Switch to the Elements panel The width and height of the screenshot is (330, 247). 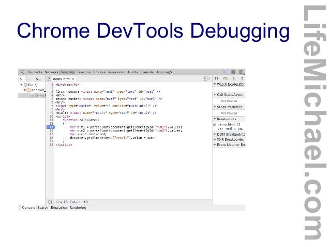tap(35, 72)
